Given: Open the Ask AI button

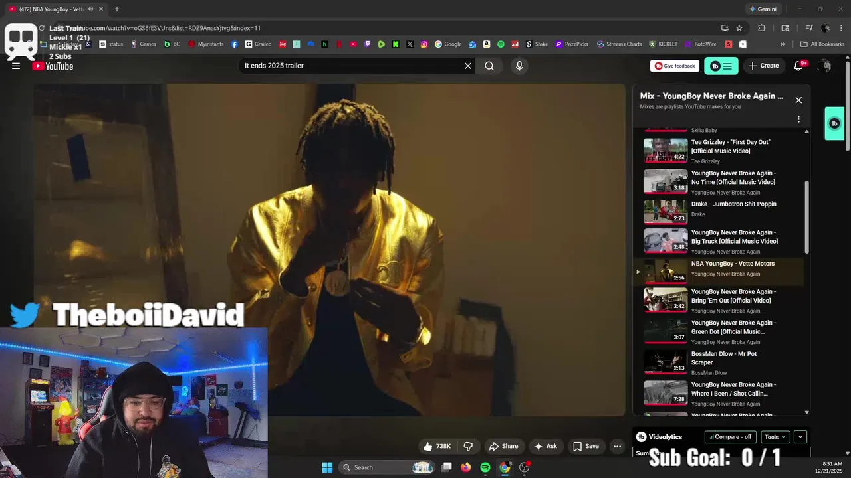Looking at the screenshot, I should 546,446.
